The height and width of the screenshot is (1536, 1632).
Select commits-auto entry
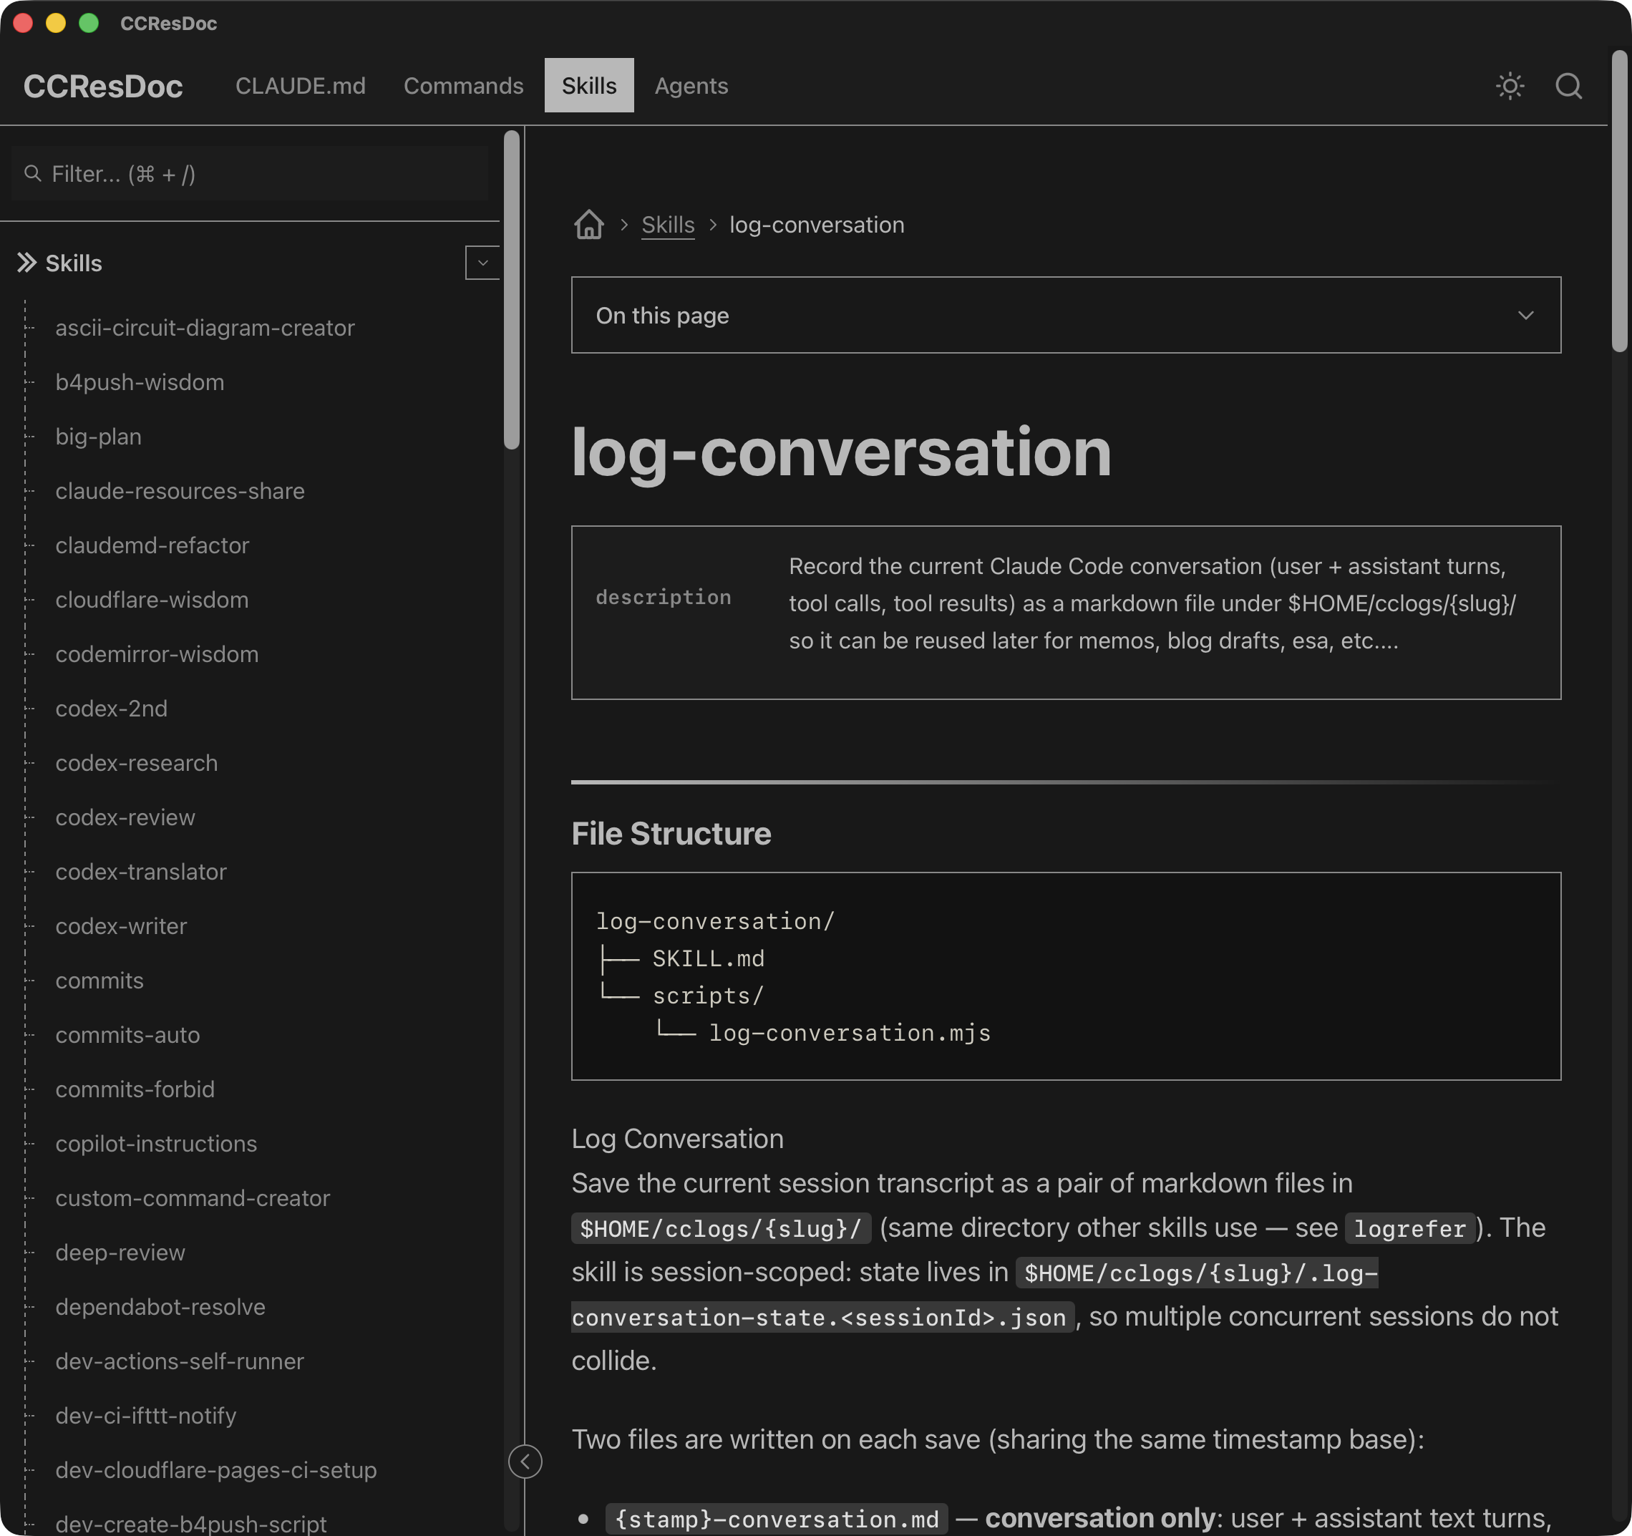click(127, 1034)
